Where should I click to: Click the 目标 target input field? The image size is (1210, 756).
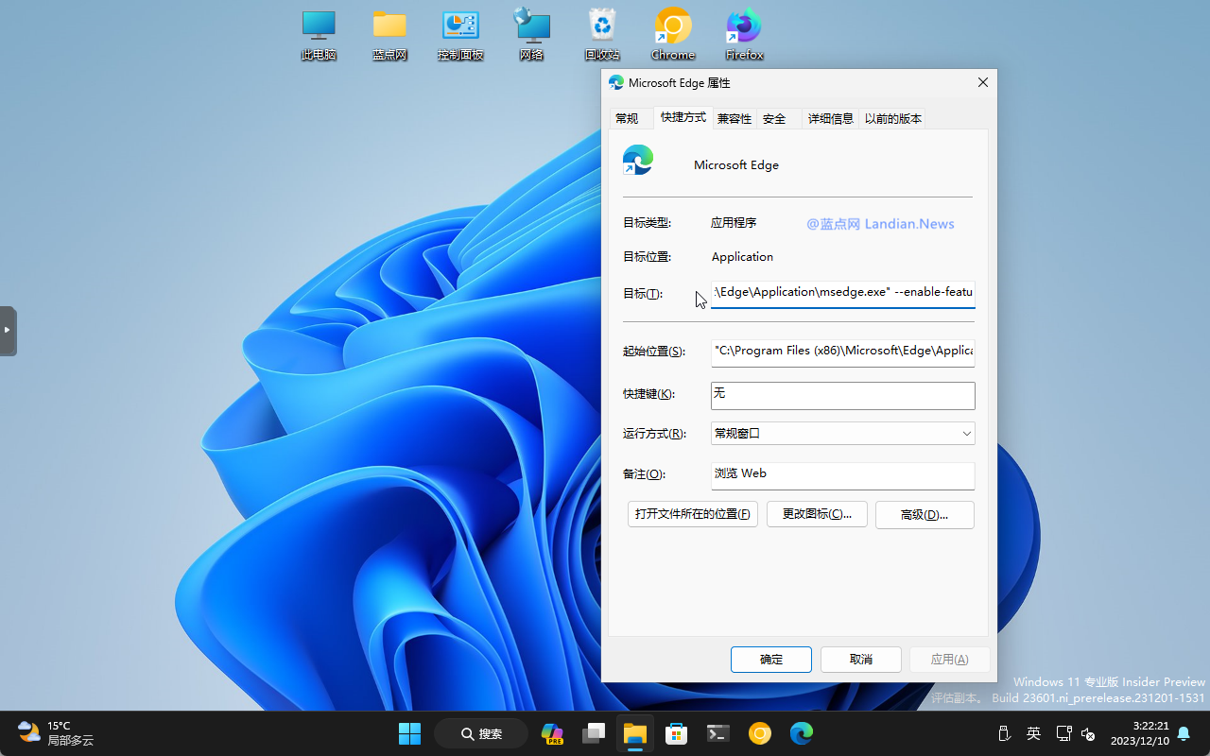coord(842,293)
